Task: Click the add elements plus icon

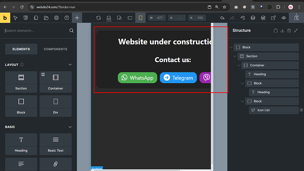Action: (x=77, y=18)
